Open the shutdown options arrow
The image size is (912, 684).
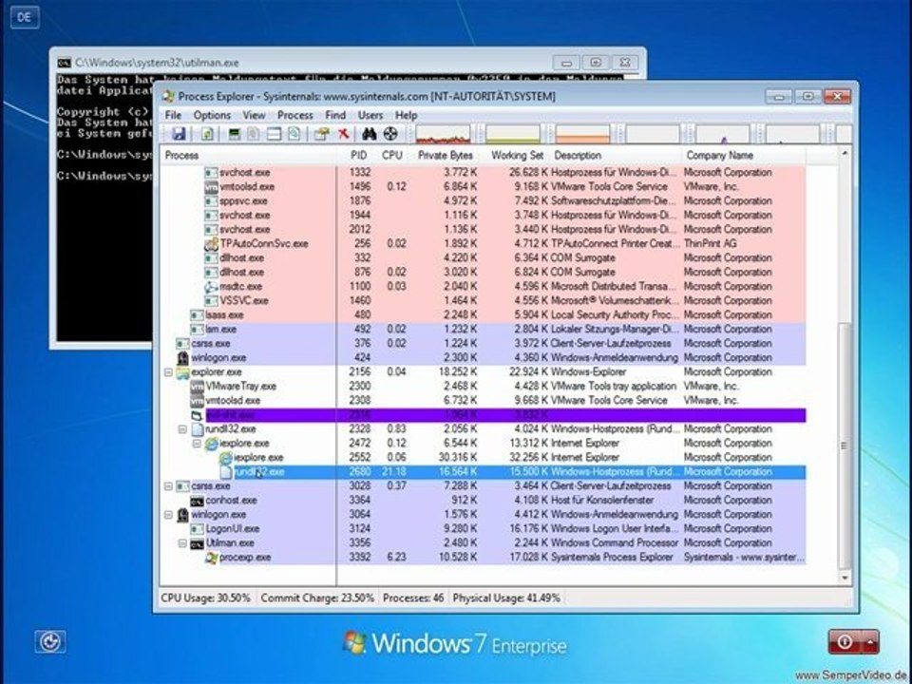tap(870, 641)
